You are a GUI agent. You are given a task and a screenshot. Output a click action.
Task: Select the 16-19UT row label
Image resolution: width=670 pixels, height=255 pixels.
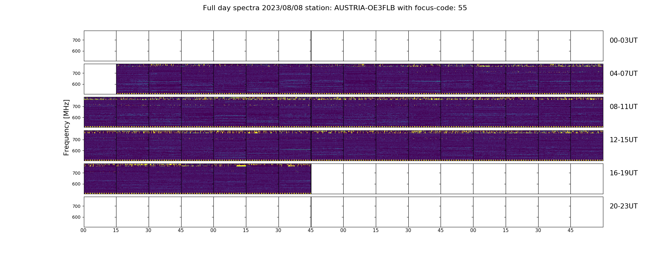pyautogui.click(x=623, y=173)
